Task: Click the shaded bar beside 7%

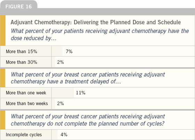Action: (x=57, y=52)
